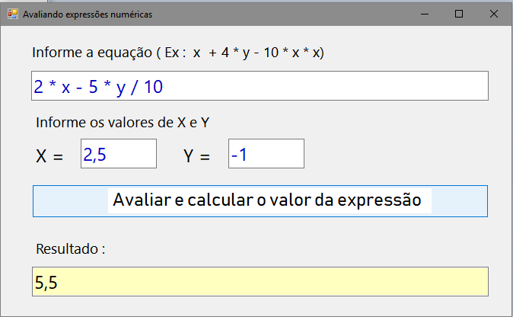
Task: Click the Informe a equação label text
Action: (x=91, y=53)
